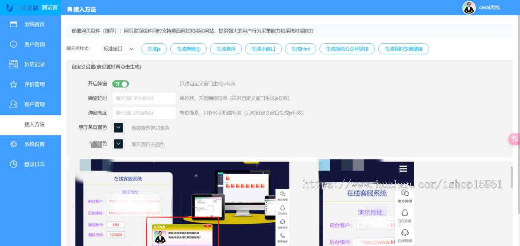Viewport: 520px width, 246px height.
Task: Click the logo icon beside 测试客
Action: point(10,8)
